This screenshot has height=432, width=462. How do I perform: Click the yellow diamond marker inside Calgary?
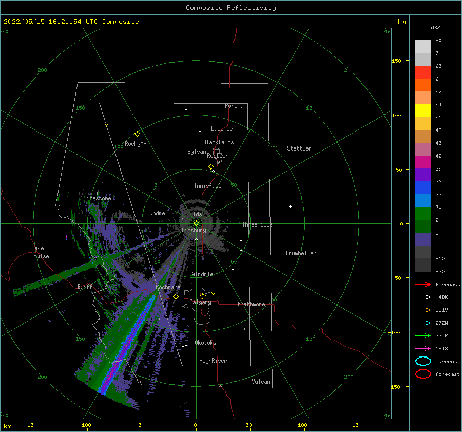[x=203, y=296]
